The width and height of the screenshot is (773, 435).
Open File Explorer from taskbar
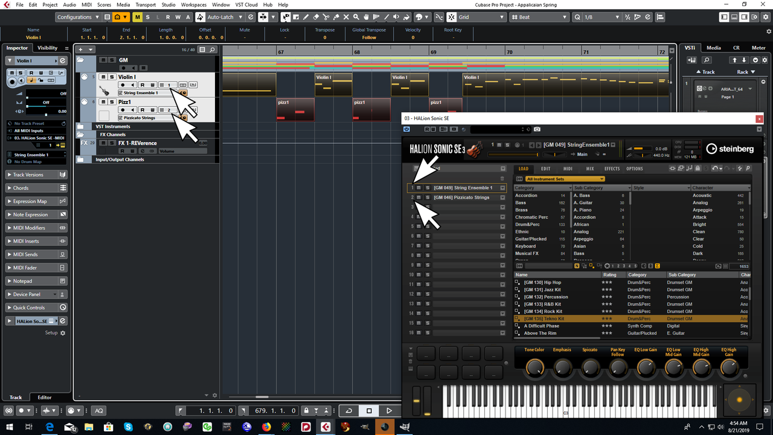pyautogui.click(x=89, y=427)
